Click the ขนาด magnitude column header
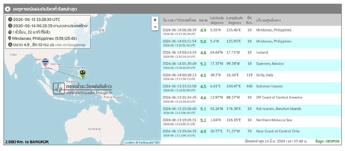The height and width of the screenshot is (151, 345). point(203,20)
